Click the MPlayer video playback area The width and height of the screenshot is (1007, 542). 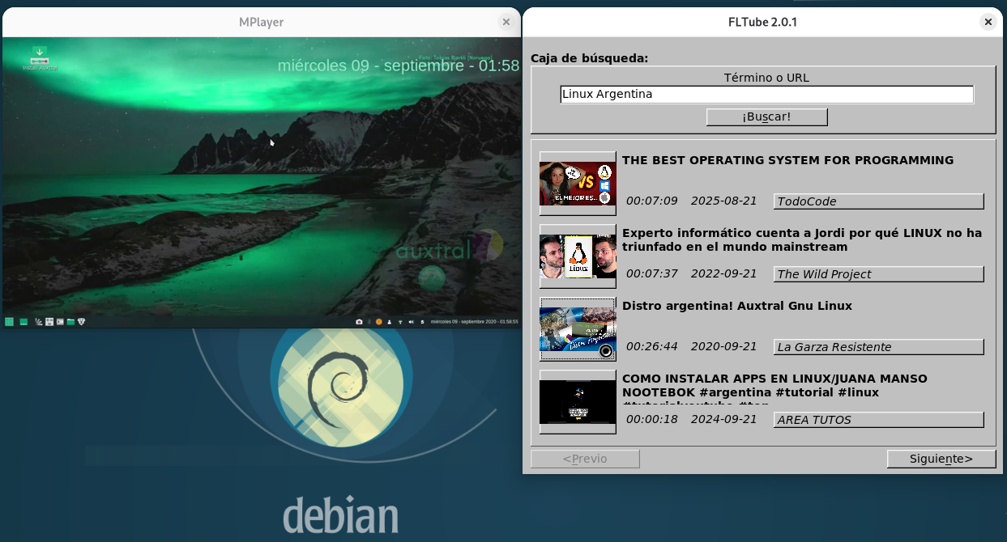tap(261, 182)
